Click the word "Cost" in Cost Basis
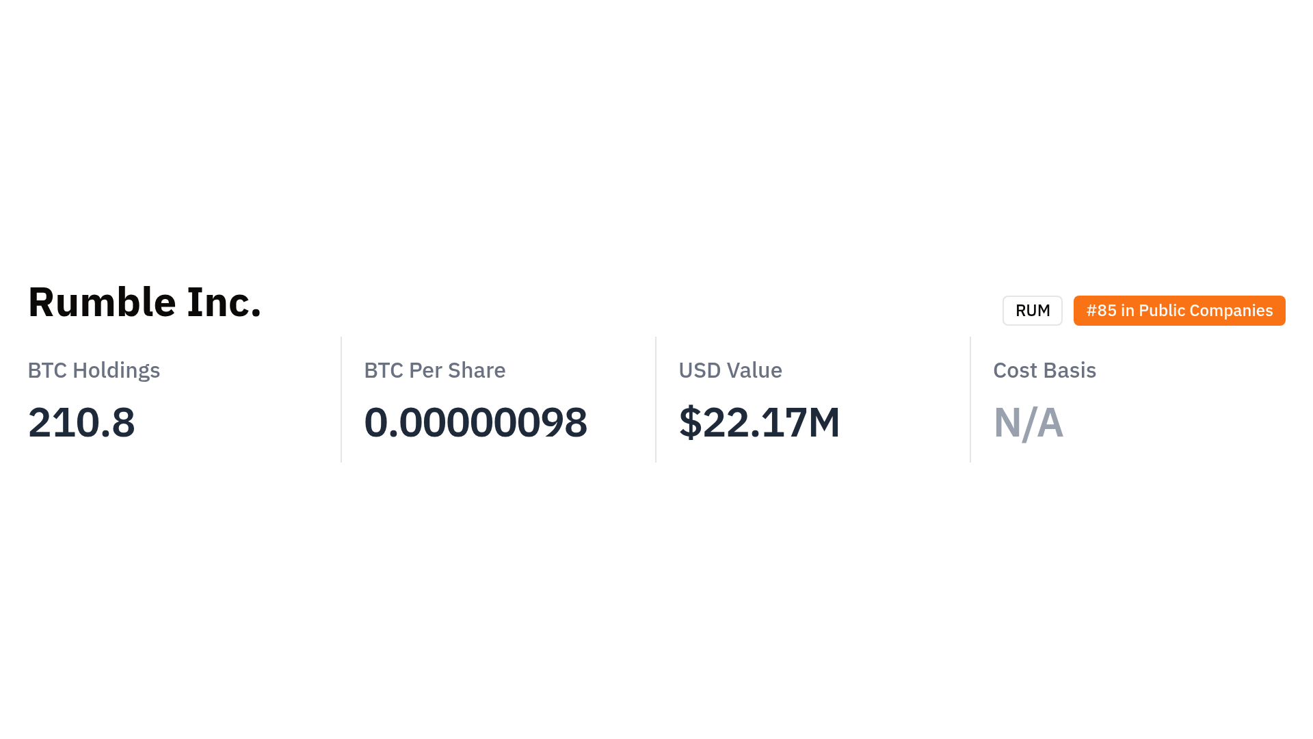1313x739 pixels. pyautogui.click(x=1016, y=370)
